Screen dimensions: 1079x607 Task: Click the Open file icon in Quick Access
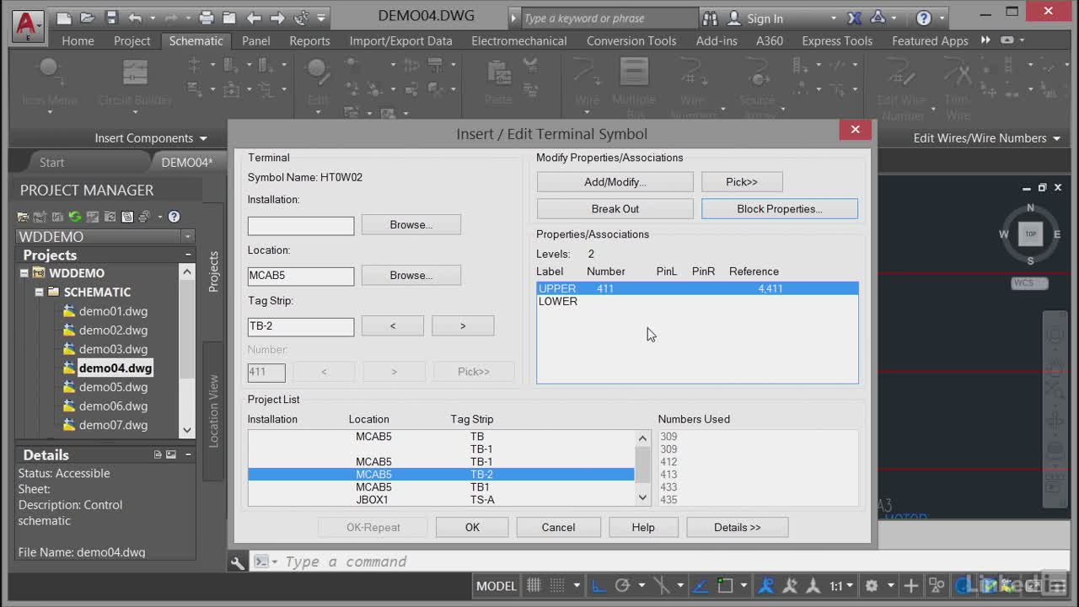(x=88, y=18)
